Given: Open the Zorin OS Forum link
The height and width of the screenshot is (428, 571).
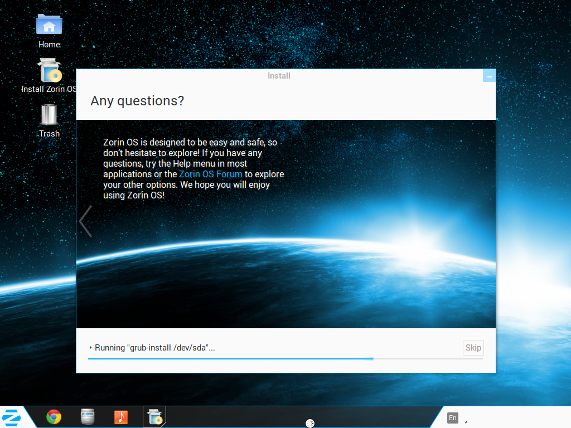Looking at the screenshot, I should pos(210,174).
